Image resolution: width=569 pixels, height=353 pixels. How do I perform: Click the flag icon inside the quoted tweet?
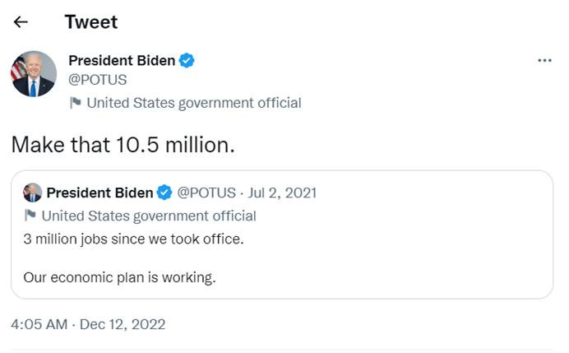coord(30,216)
